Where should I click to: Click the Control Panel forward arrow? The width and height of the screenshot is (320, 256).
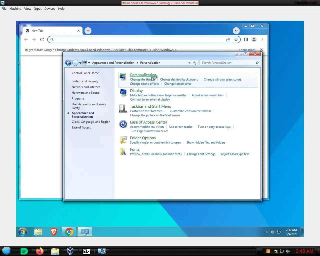coord(75,63)
